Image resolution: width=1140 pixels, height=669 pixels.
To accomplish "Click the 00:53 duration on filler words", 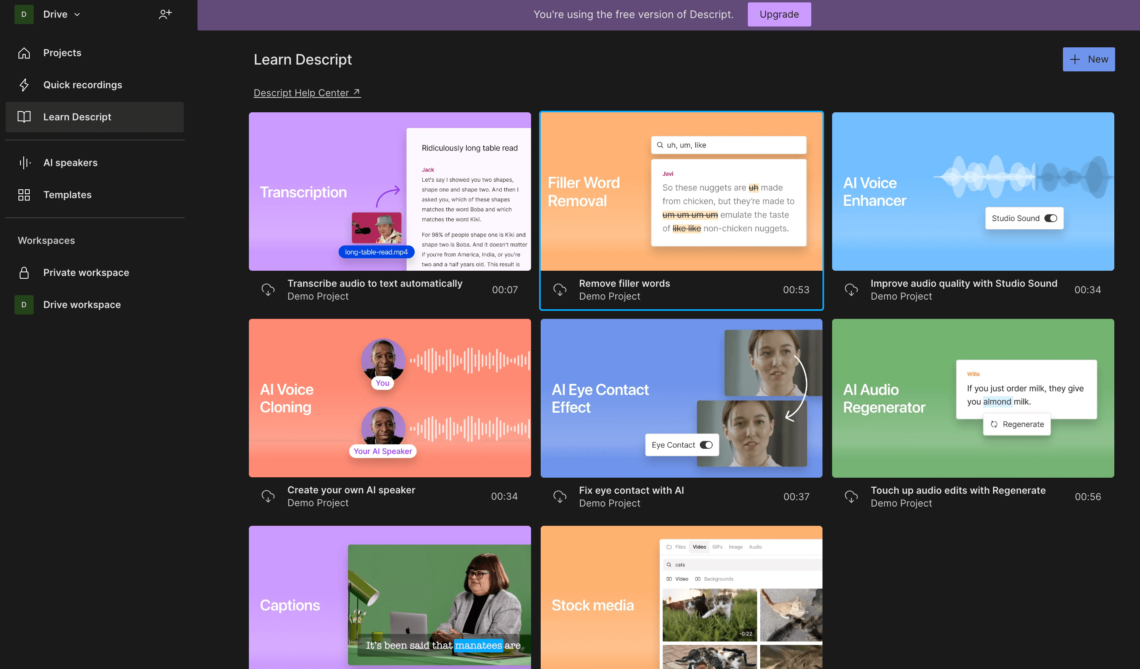I will (796, 290).
